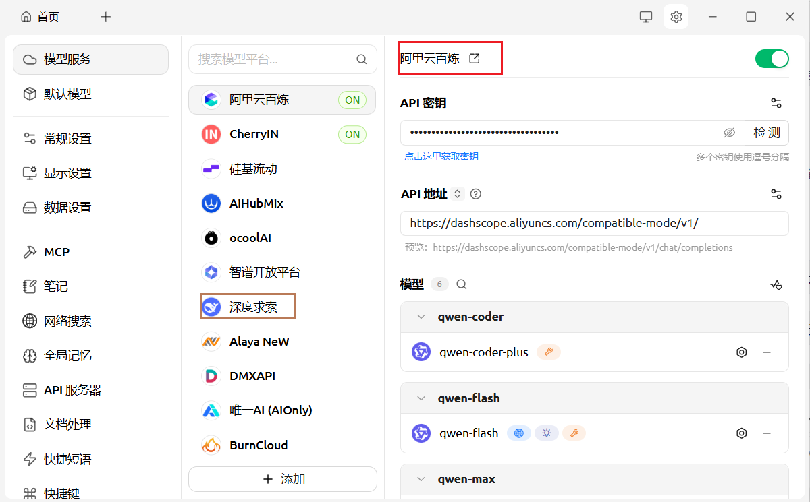Open 全局记忆 settings

[90, 355]
